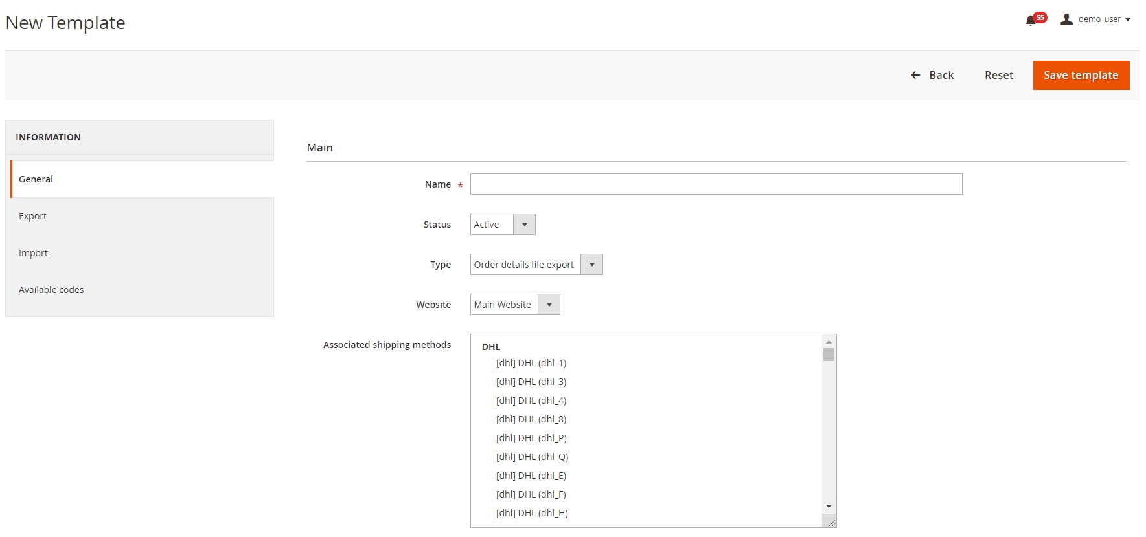Open the Available codes tab

143,290
